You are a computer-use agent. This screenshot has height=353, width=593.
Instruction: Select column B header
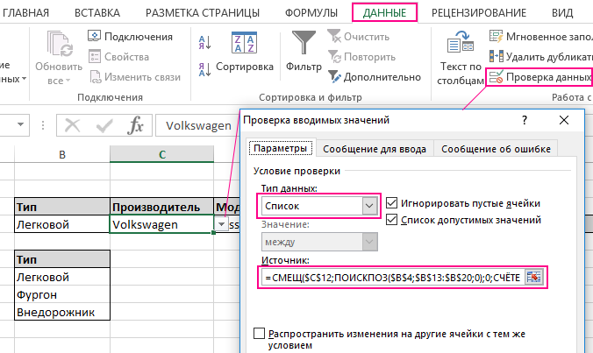[x=62, y=154]
